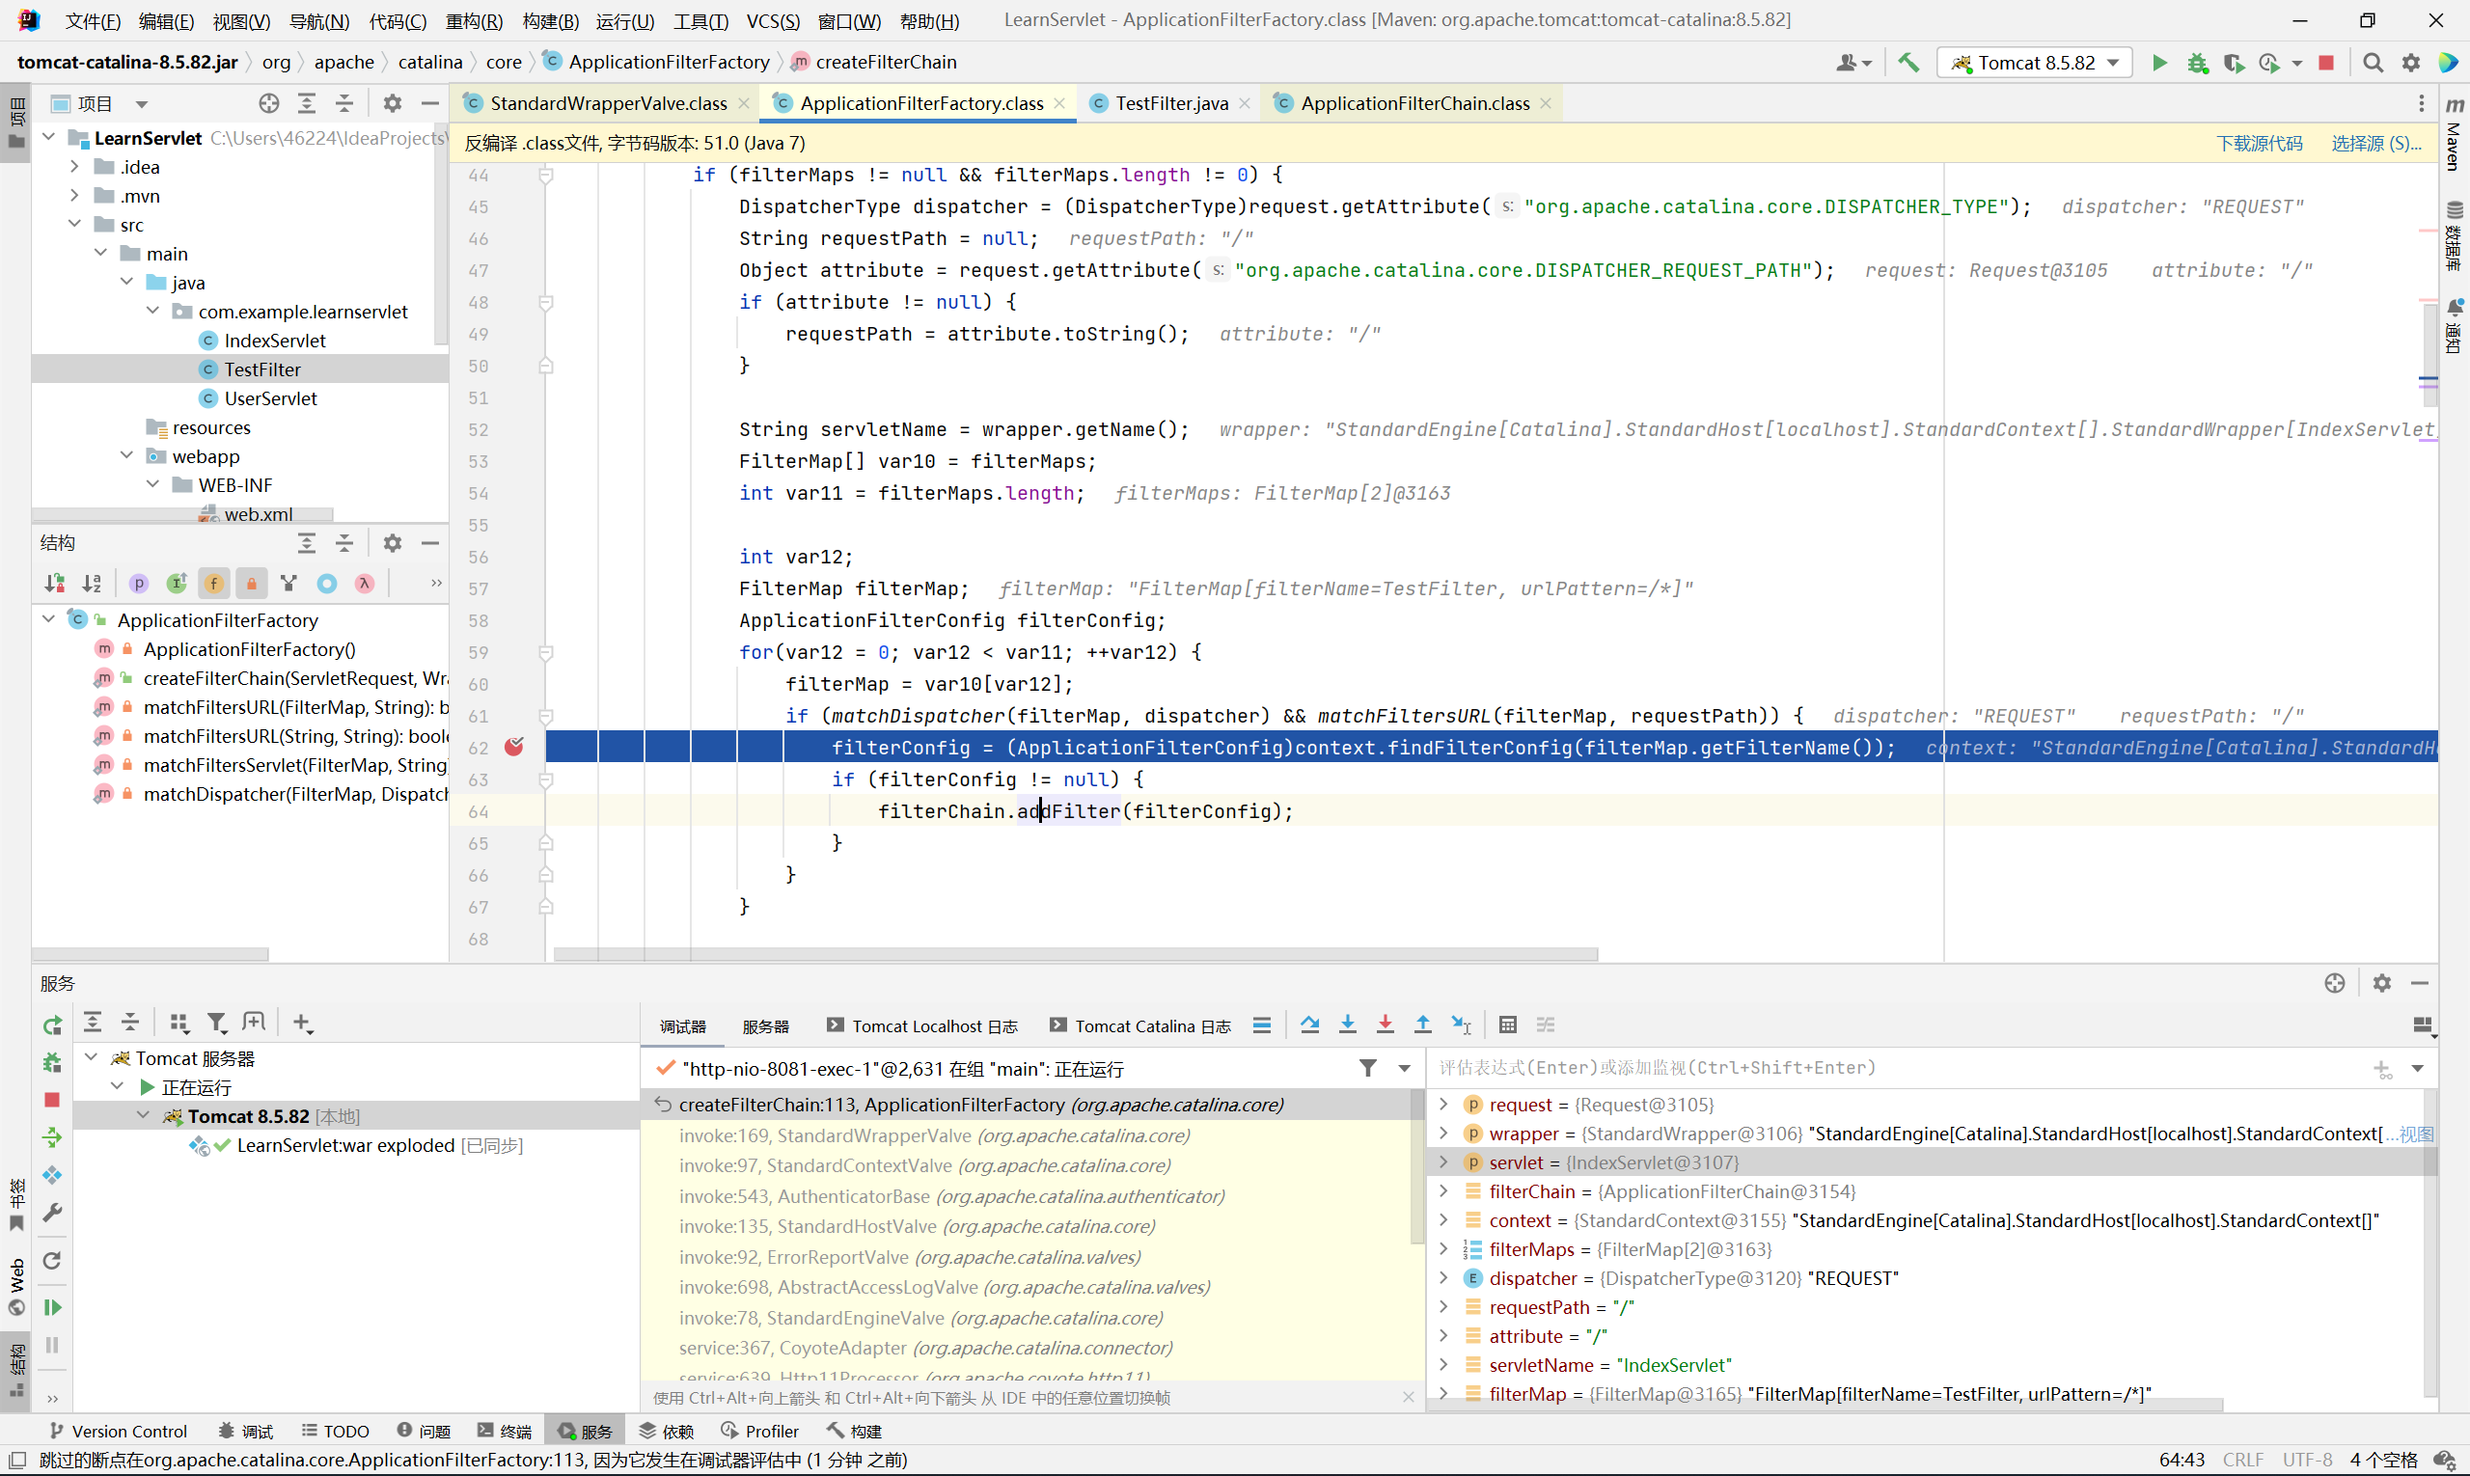
Task: Click the Build project hammer icon
Action: pos(1907,62)
